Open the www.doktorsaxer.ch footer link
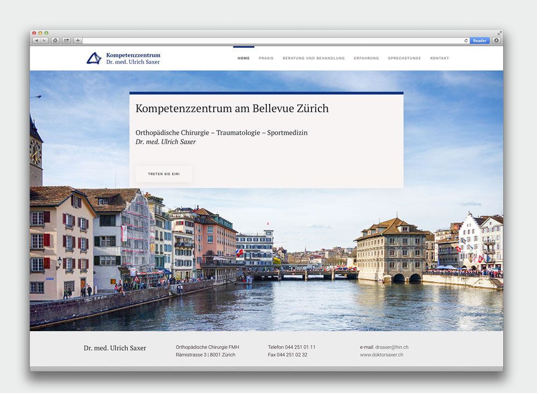537x393 pixels. 381,355
